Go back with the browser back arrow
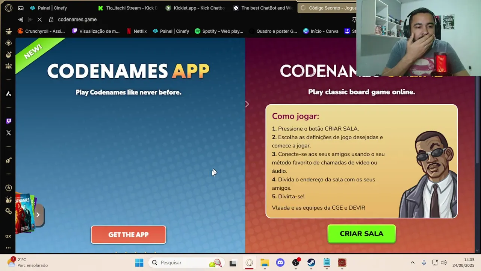 click(x=21, y=20)
